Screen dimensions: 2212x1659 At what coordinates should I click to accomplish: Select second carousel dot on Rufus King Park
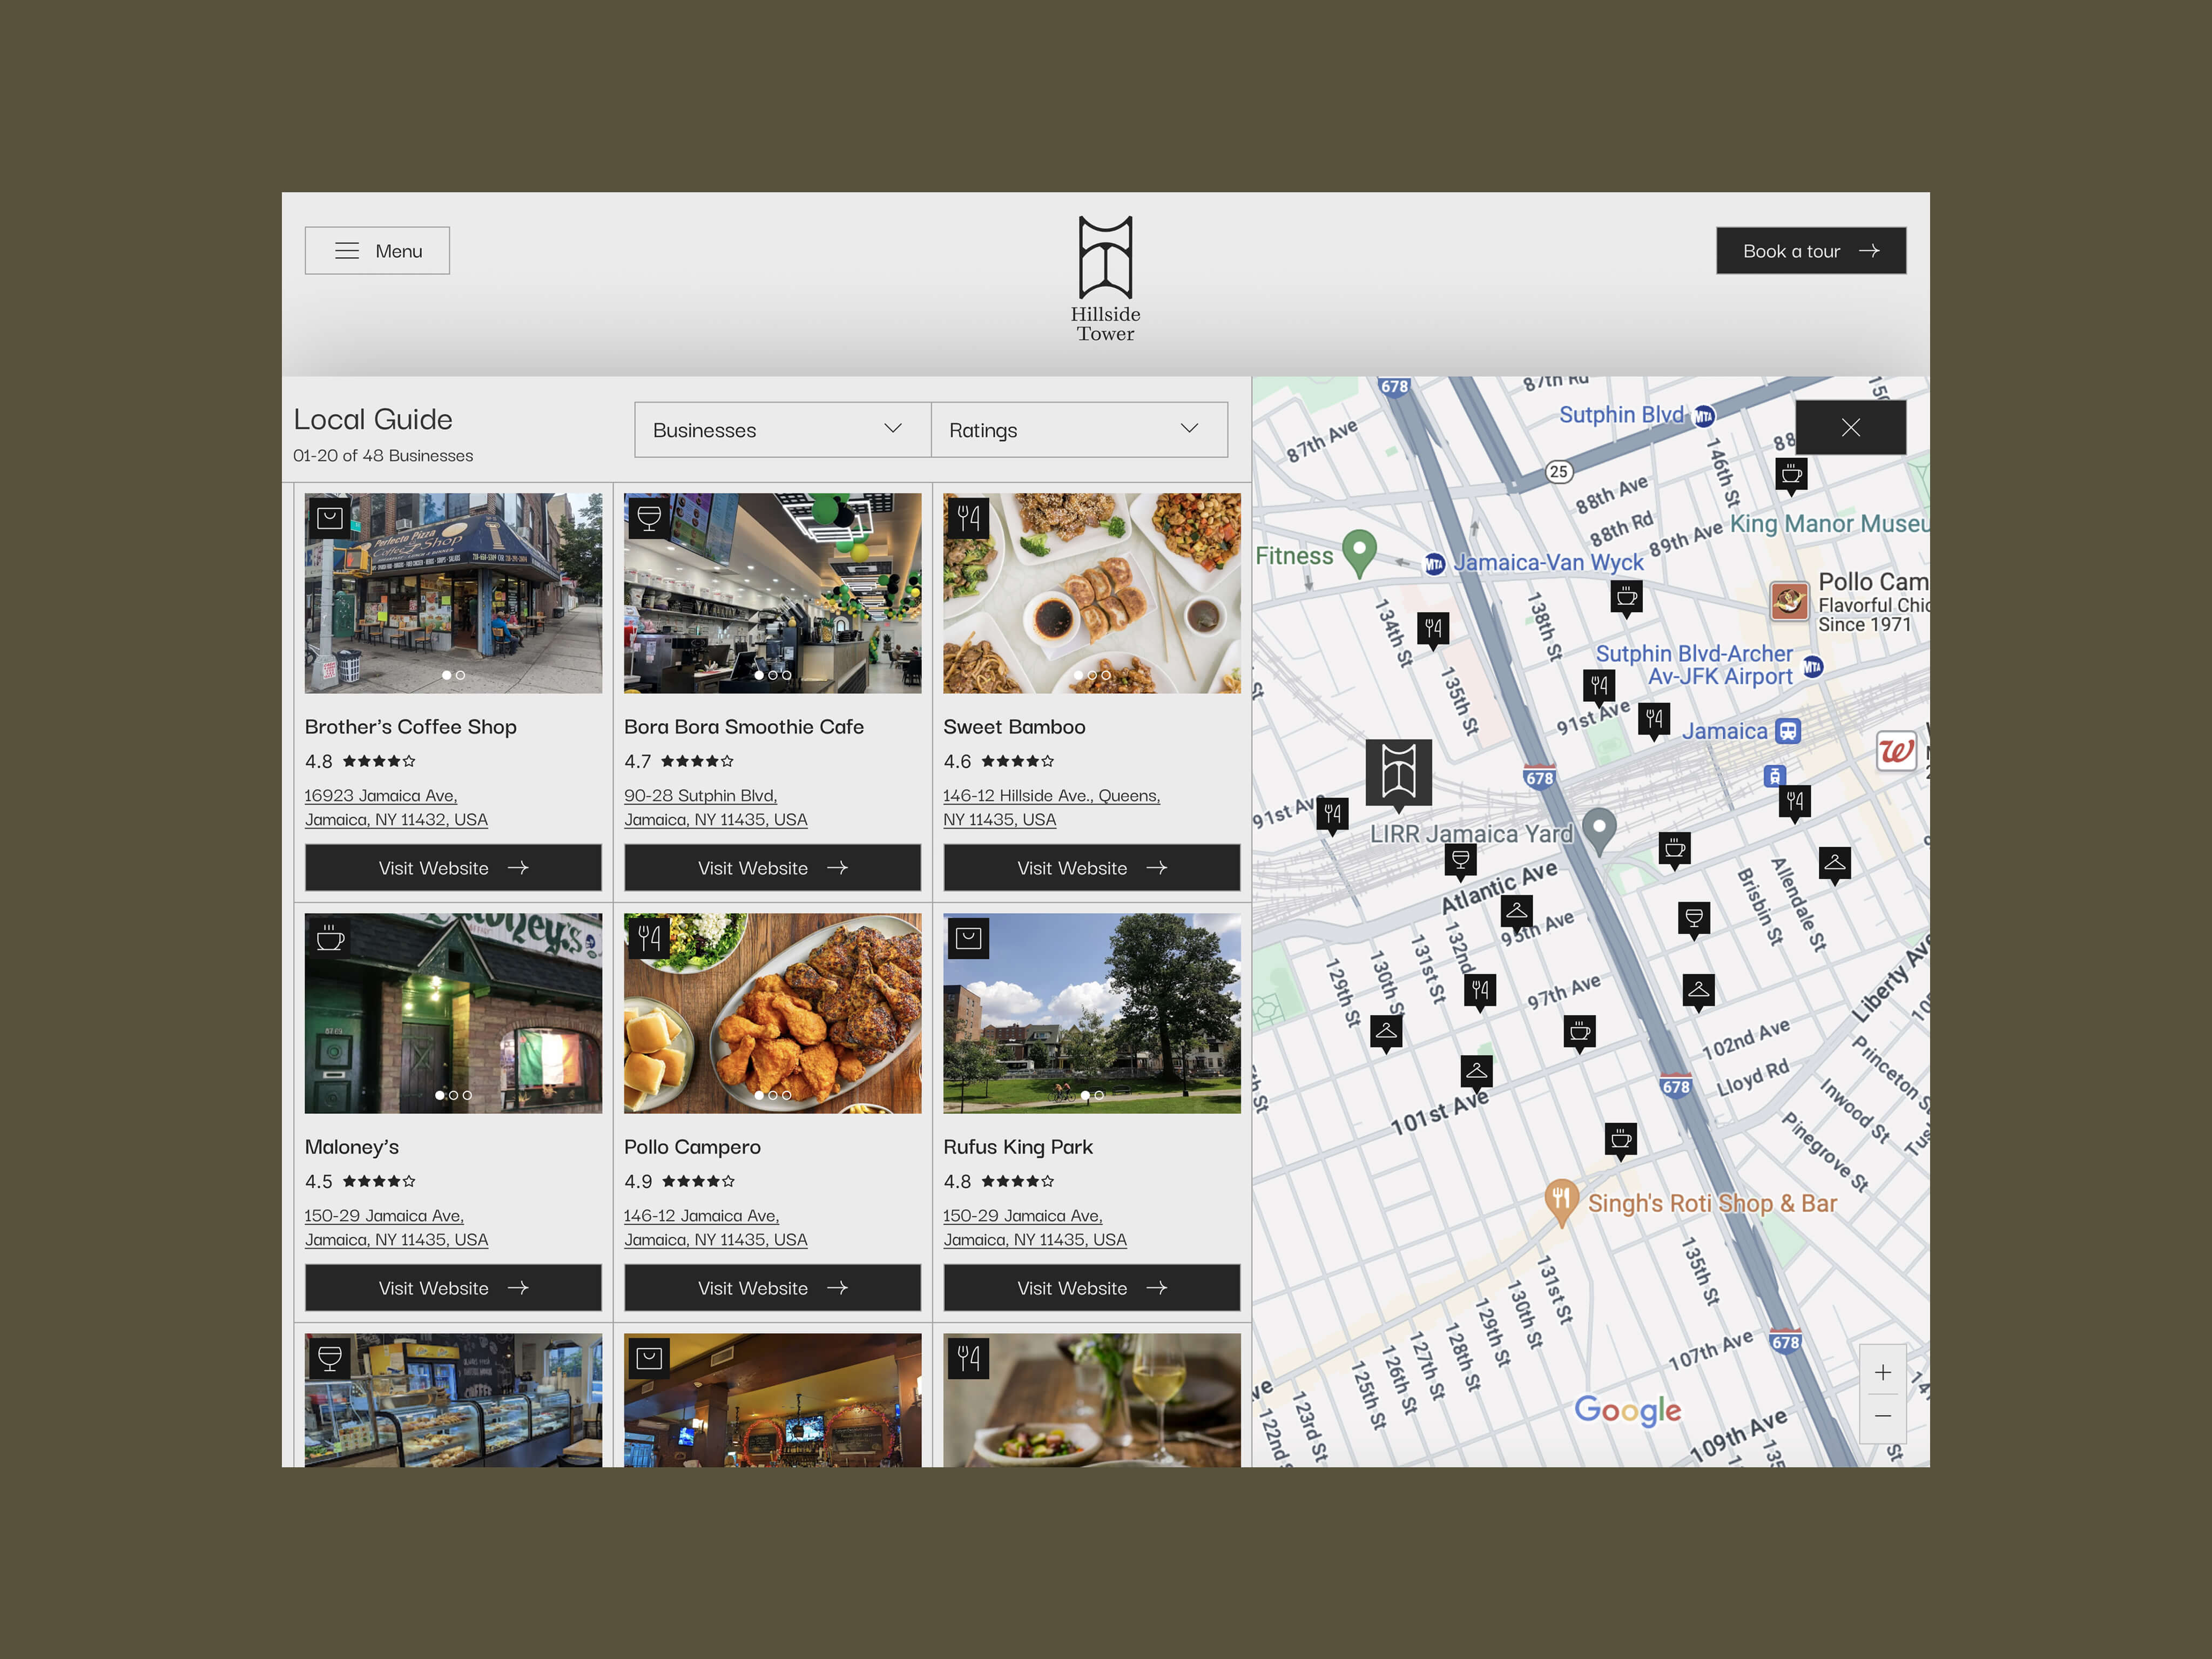1099,1096
